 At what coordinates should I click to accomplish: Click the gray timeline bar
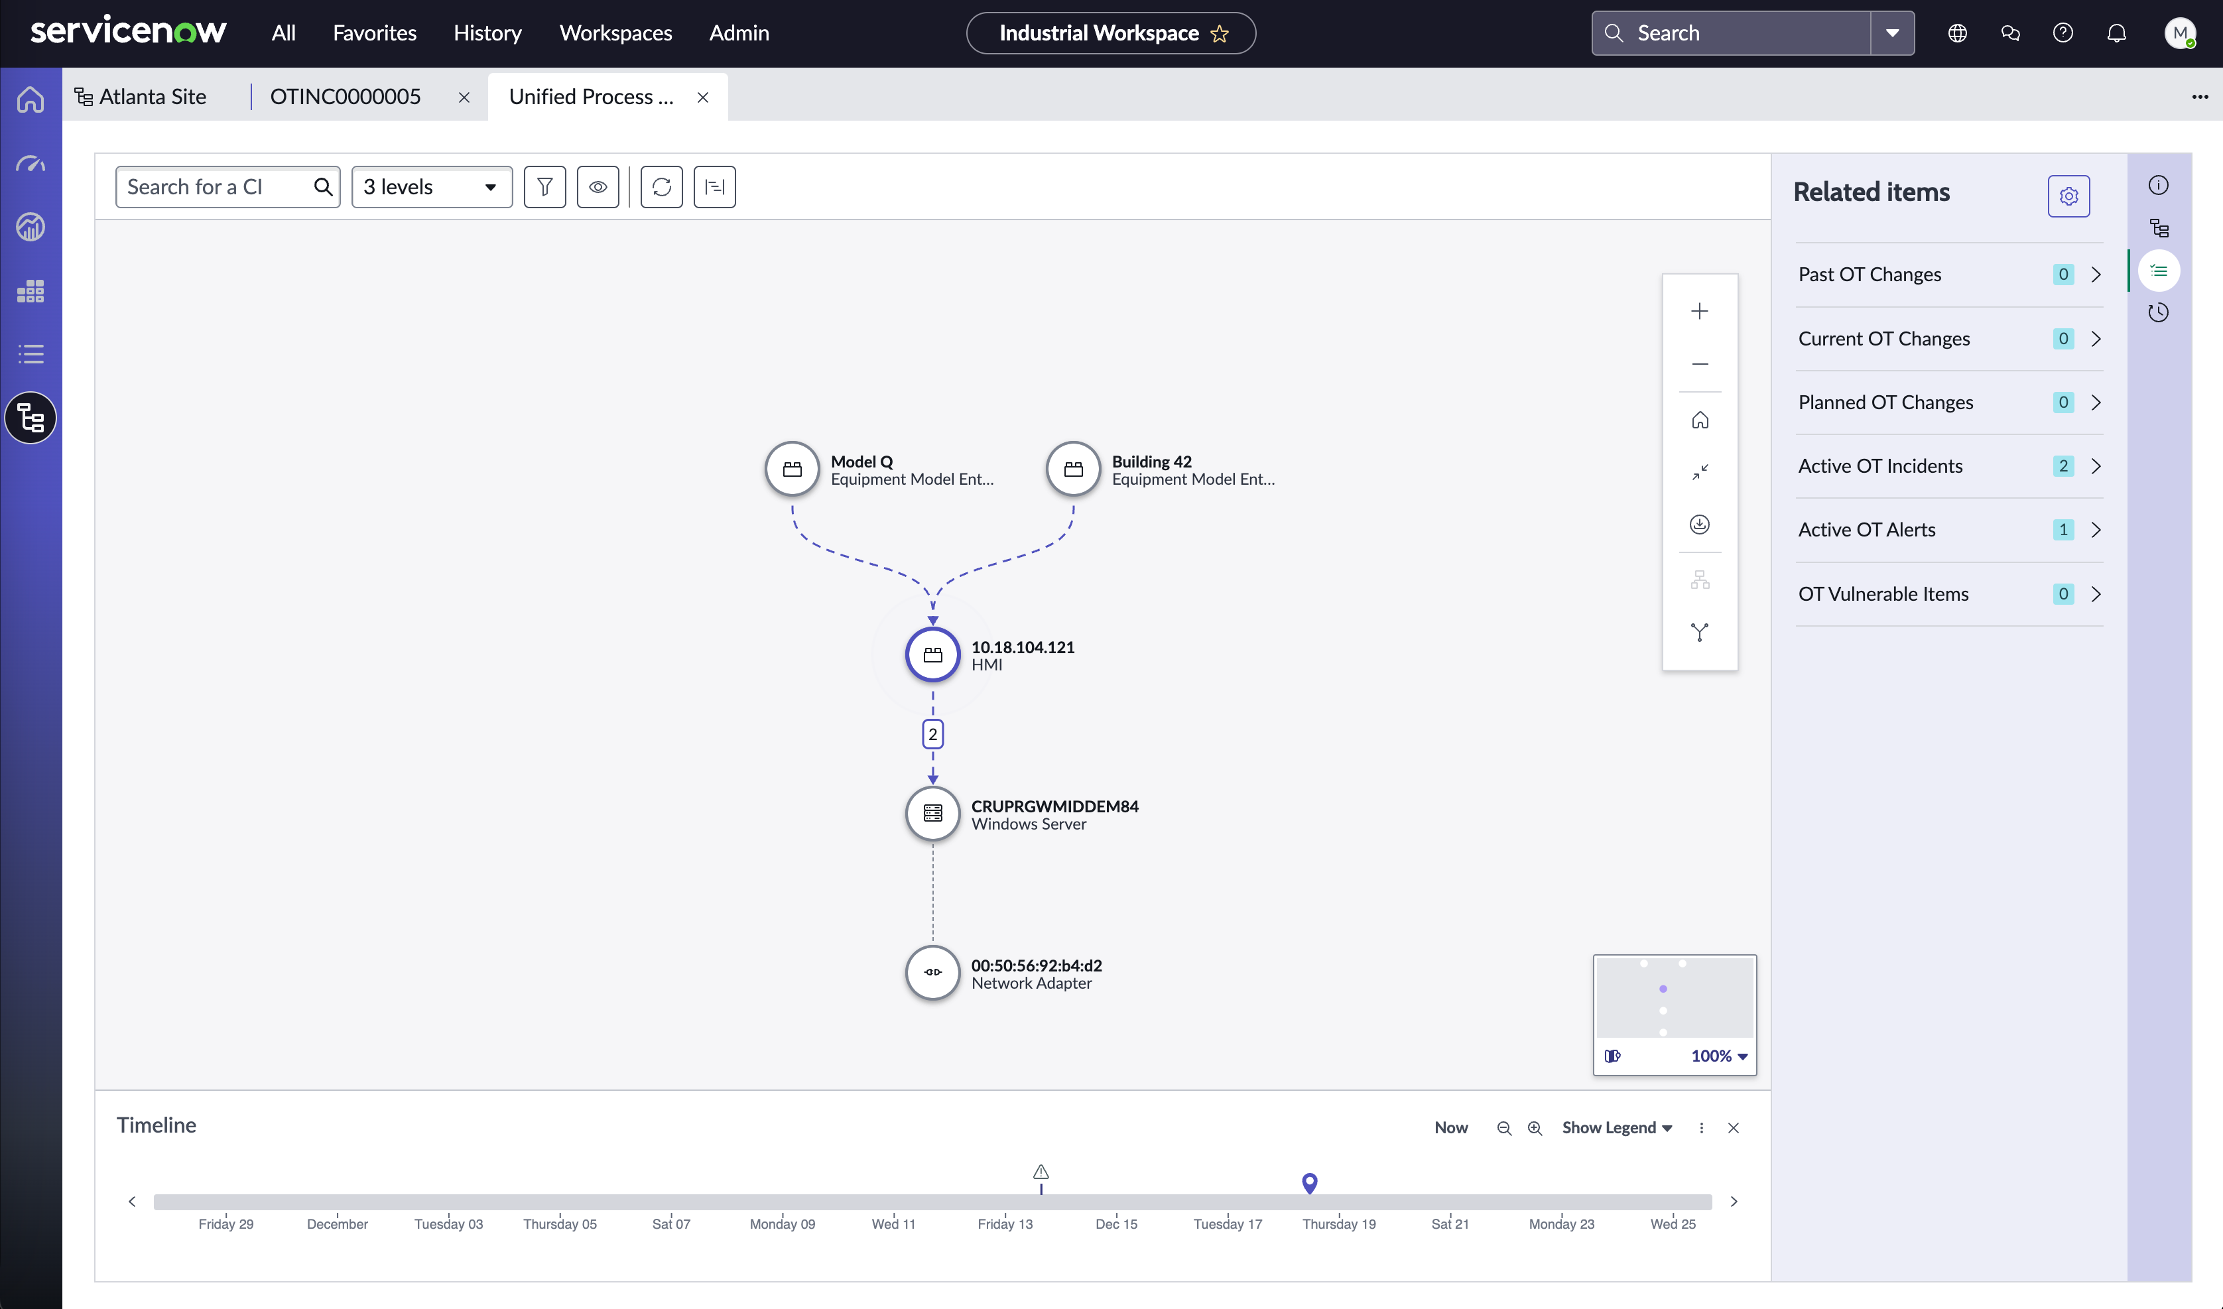point(932,1202)
